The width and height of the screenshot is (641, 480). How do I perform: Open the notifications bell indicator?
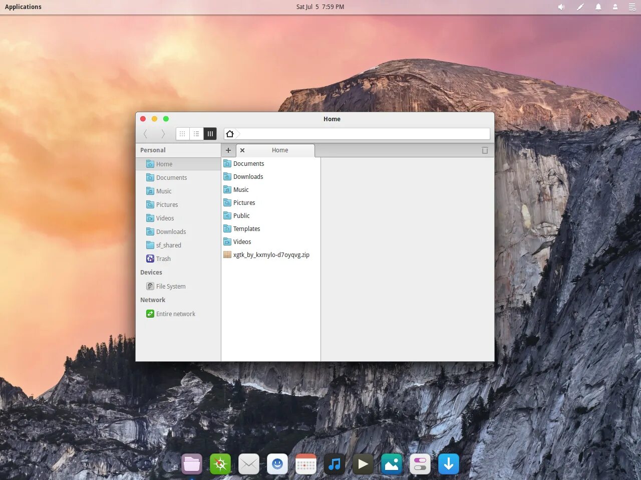click(x=598, y=7)
